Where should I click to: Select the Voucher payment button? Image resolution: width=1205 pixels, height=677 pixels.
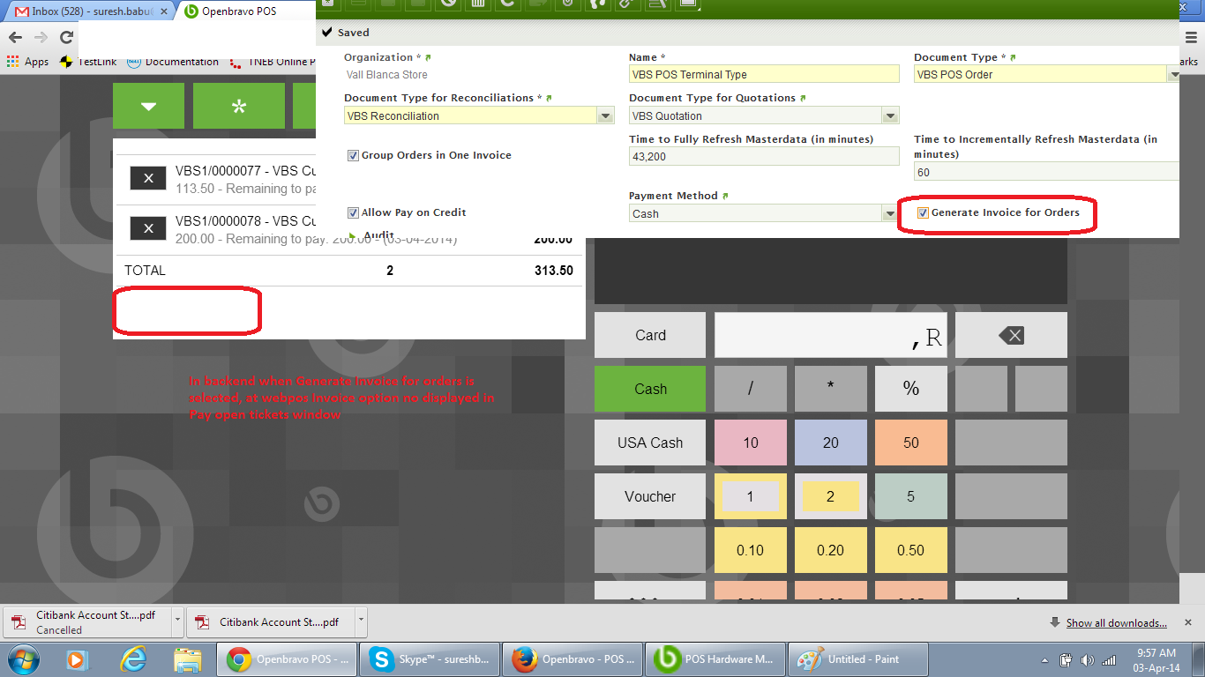pos(650,496)
